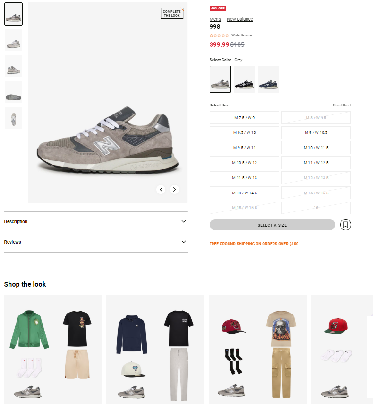Open the New Balance brand link

[240, 19]
